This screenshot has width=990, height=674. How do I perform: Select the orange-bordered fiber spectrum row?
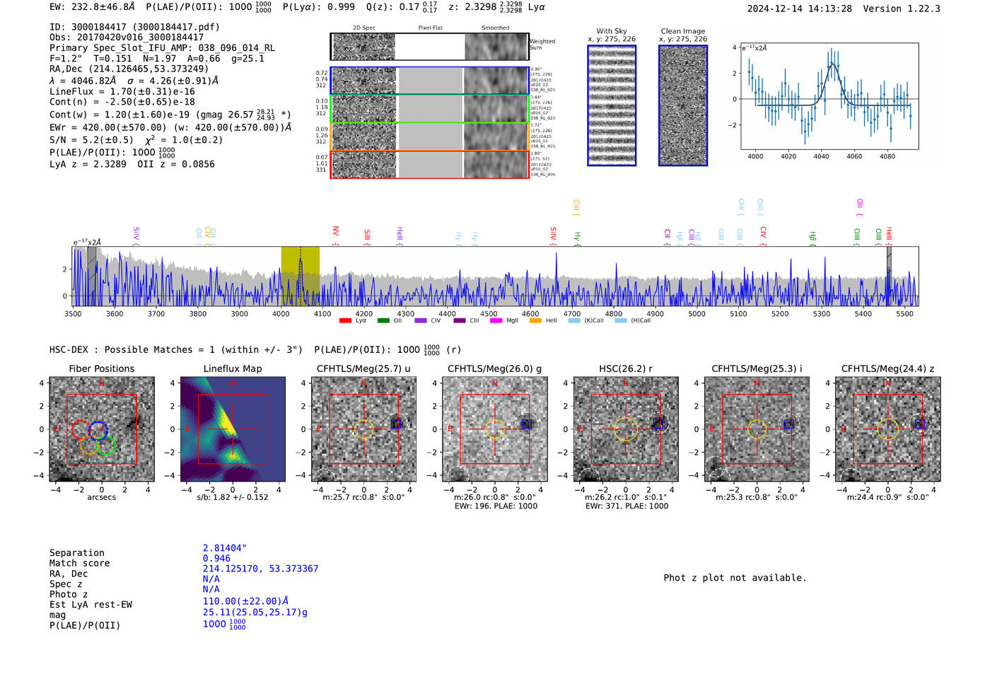(x=430, y=136)
